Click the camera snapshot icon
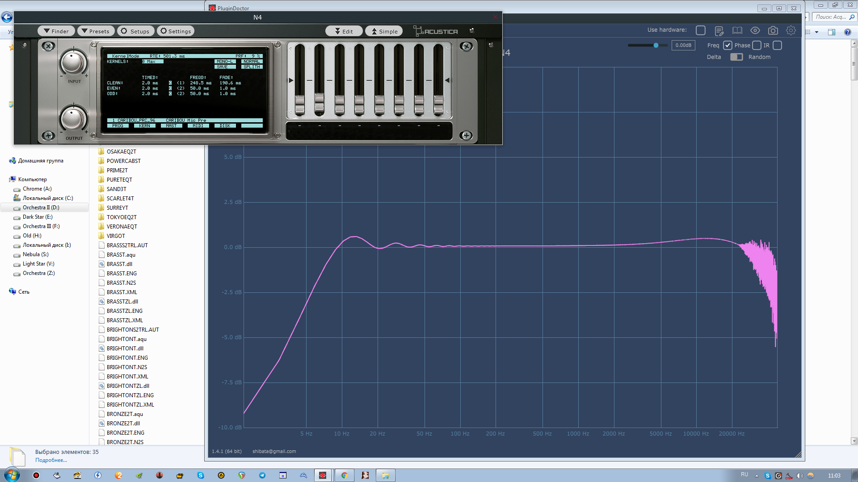This screenshot has width=858, height=482. click(x=773, y=30)
